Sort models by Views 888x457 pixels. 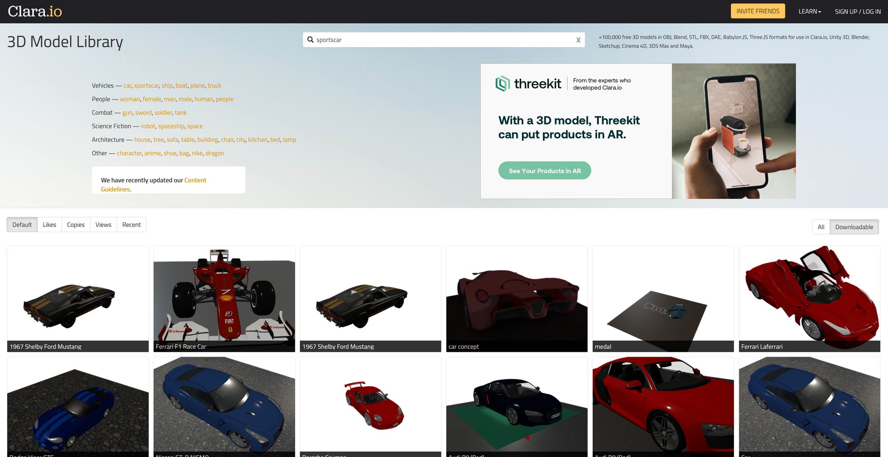pyautogui.click(x=103, y=225)
